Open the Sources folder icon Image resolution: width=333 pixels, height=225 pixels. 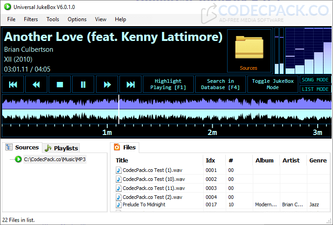pos(249,51)
